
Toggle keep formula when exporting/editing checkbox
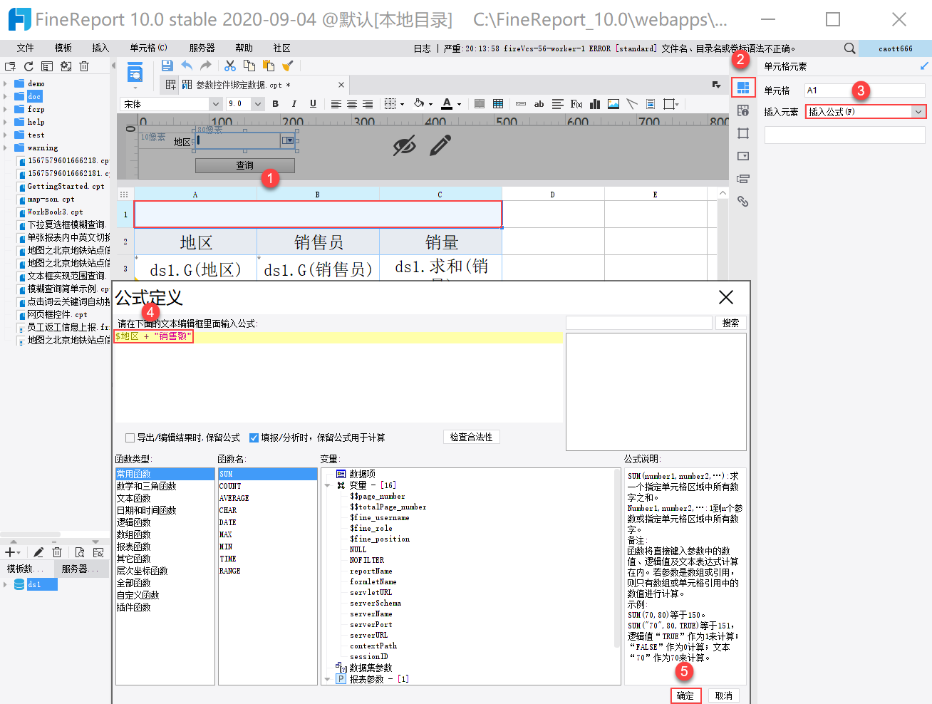tap(130, 438)
